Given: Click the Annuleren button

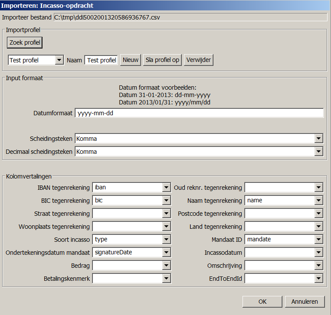Looking at the screenshot, I should 305,302.
